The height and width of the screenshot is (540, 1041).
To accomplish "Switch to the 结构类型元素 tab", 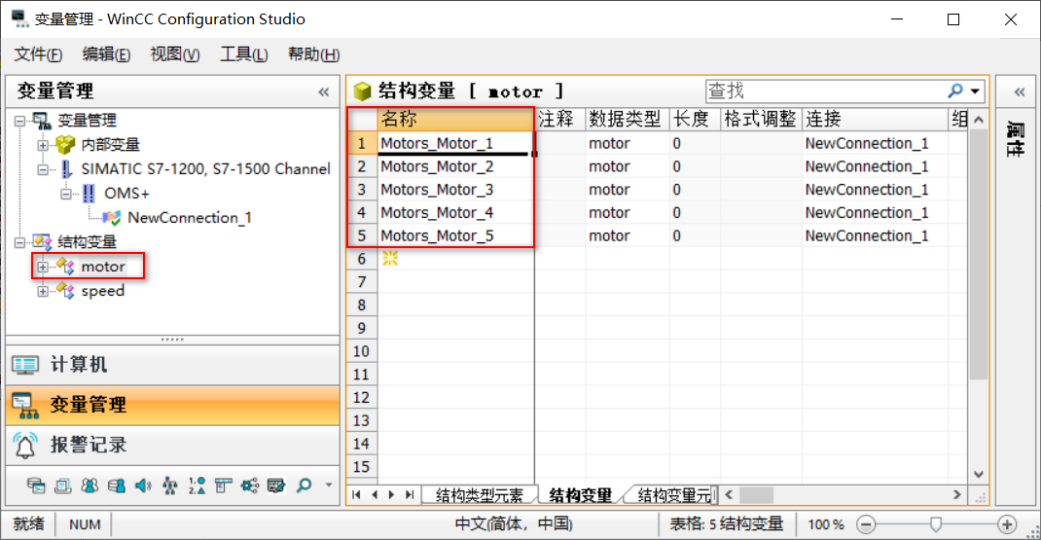I will click(x=479, y=495).
